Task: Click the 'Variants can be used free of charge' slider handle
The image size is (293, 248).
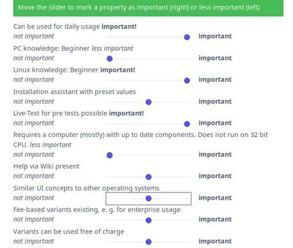Action: [148, 242]
